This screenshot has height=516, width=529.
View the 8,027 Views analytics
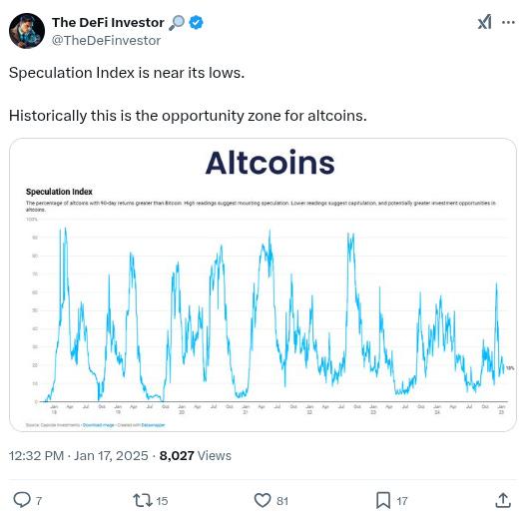(196, 456)
